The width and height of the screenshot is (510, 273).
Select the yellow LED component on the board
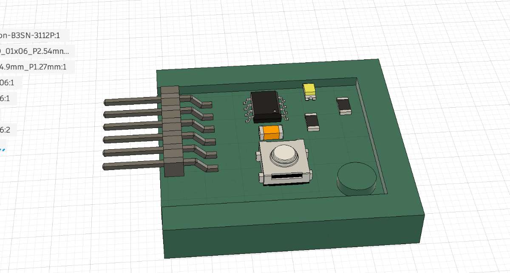coord(310,91)
